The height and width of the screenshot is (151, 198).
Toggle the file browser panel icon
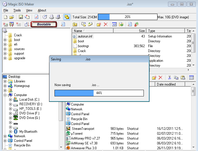tap(67, 17)
